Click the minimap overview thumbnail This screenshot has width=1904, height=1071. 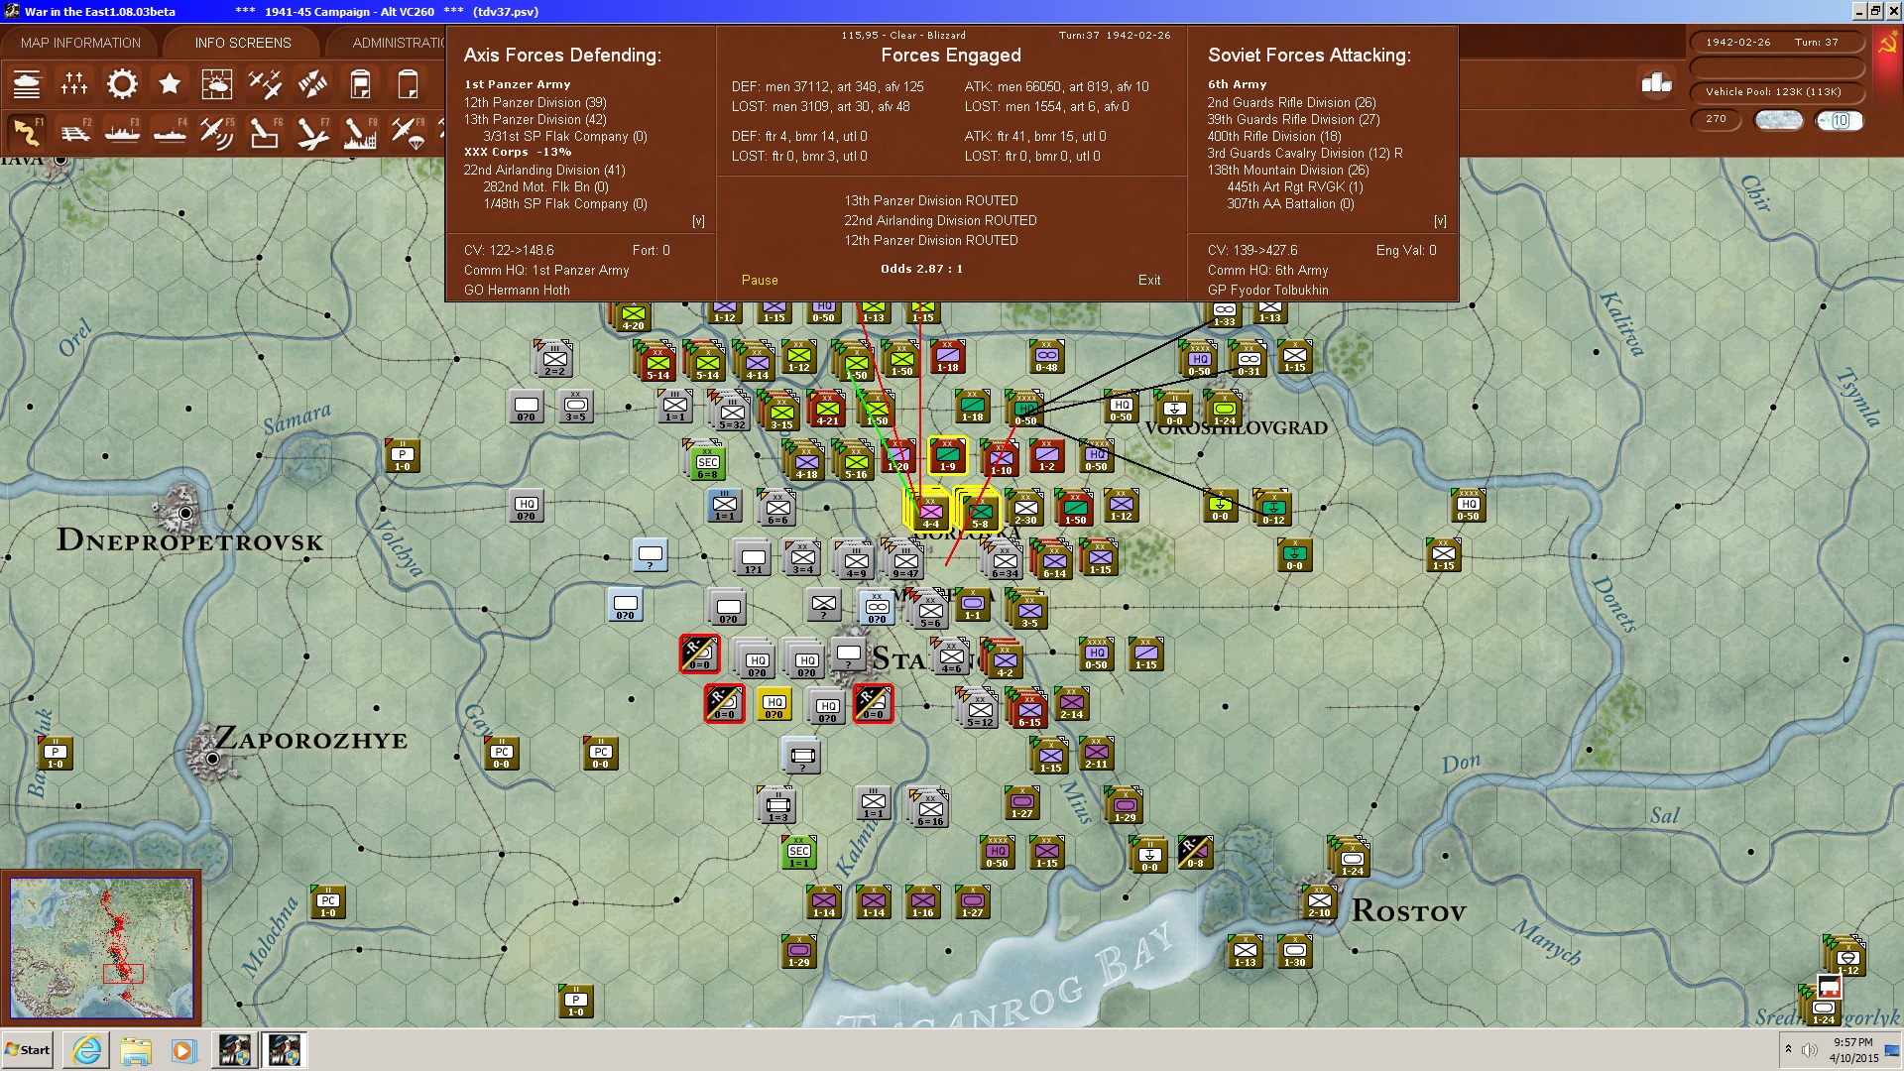(x=101, y=948)
